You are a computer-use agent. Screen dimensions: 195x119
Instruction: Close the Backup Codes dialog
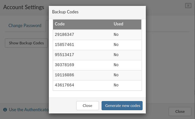88,106
